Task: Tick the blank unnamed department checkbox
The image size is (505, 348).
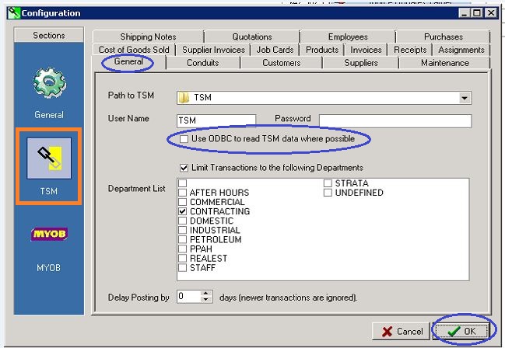Action: point(183,183)
